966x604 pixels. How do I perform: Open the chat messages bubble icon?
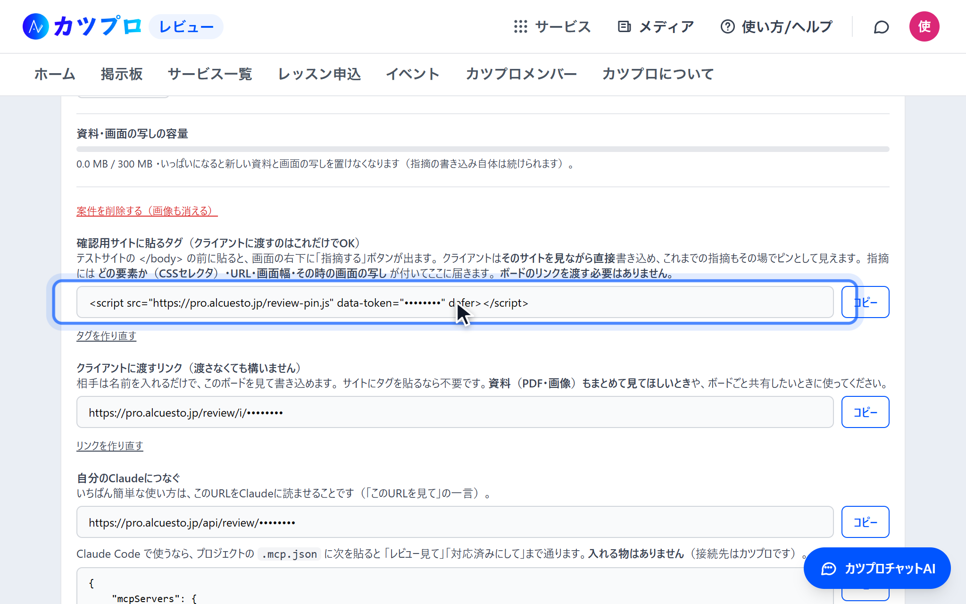tap(881, 27)
